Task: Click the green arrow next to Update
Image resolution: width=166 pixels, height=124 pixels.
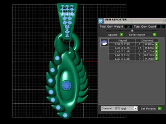Action: (121, 34)
